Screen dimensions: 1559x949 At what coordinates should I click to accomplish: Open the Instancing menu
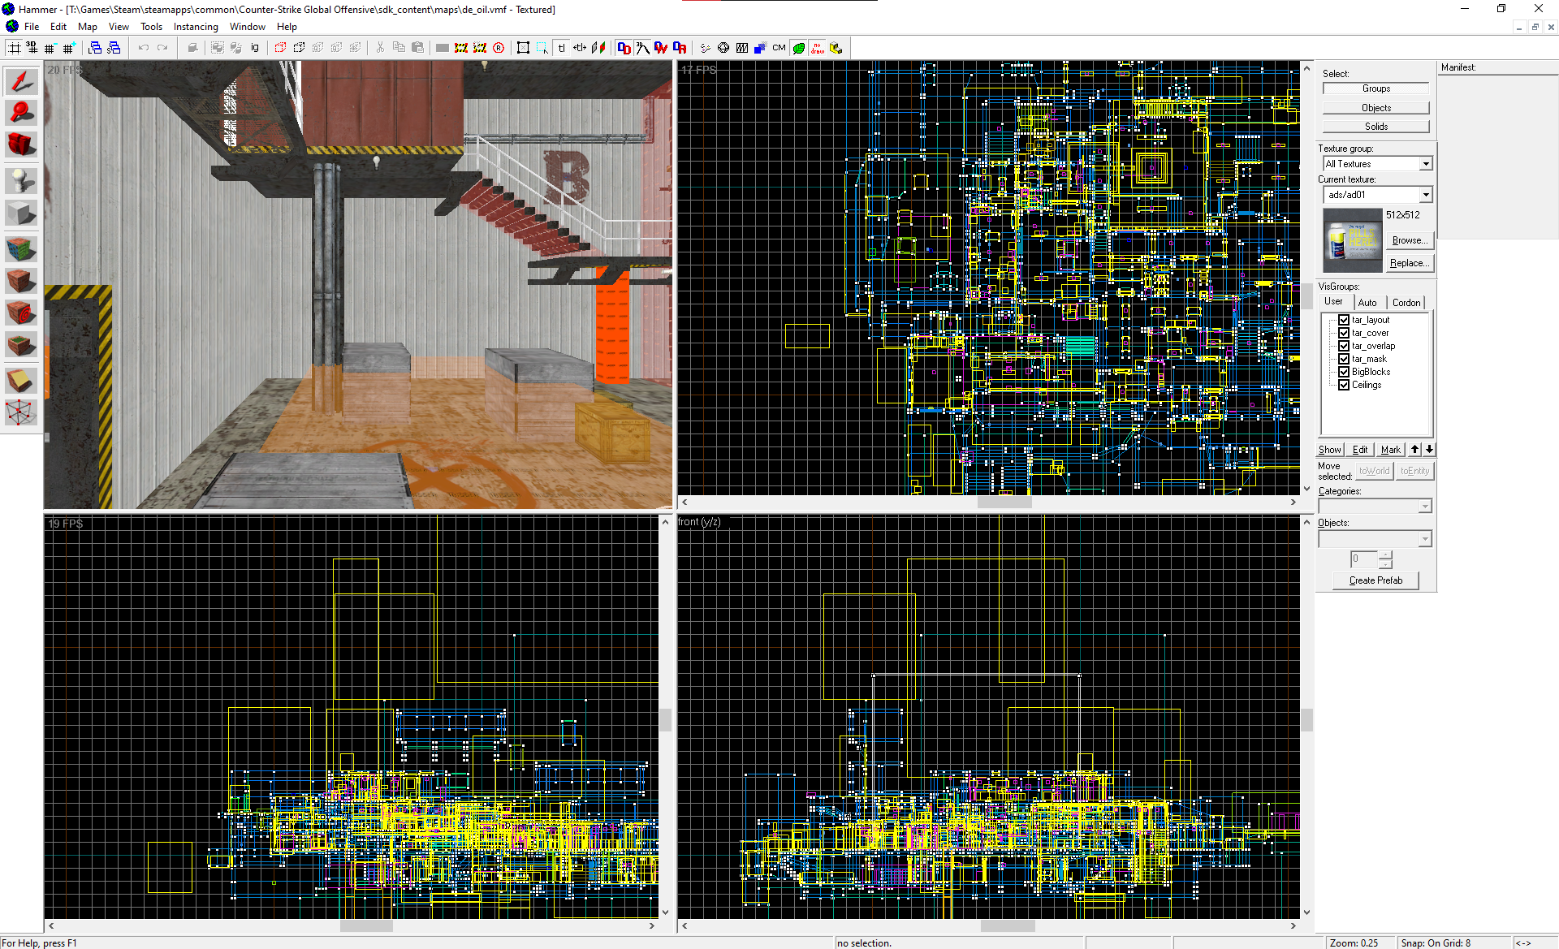[x=196, y=27]
